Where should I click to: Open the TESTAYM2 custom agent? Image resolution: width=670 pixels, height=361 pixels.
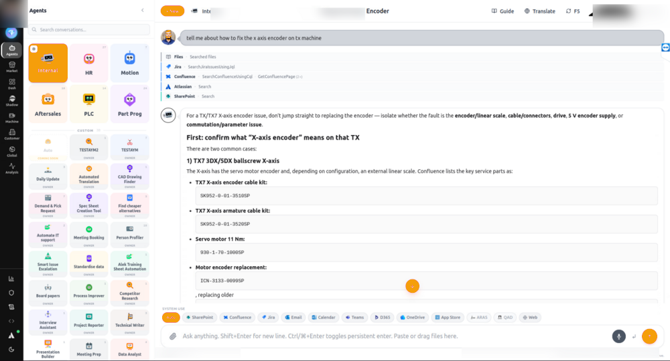(89, 147)
